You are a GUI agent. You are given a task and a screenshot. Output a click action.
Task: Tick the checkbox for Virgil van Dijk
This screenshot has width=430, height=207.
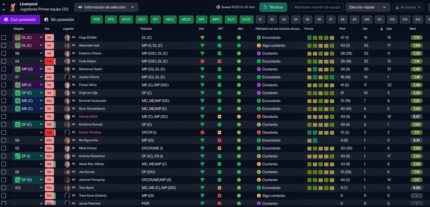[x=4, y=93]
